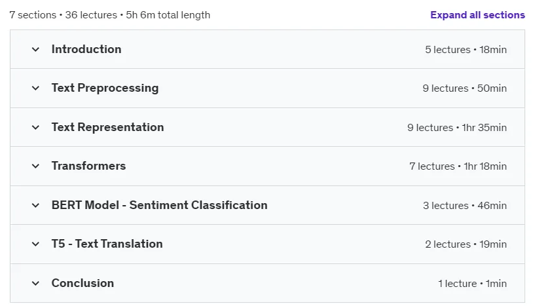Click the '3 lectures • 46min' label
Viewport: 535px width, 306px height.
pos(465,206)
